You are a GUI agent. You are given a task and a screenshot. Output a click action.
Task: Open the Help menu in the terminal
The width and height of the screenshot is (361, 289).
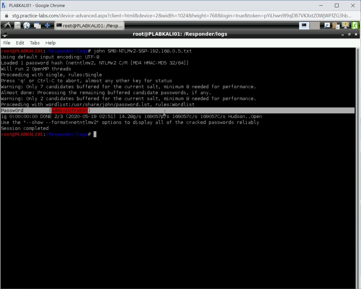(50, 43)
